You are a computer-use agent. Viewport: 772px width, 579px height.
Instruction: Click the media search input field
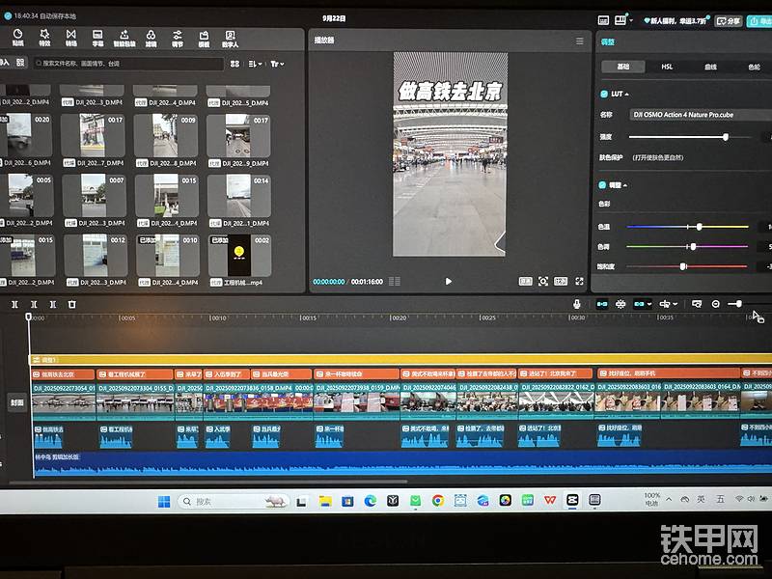point(128,64)
